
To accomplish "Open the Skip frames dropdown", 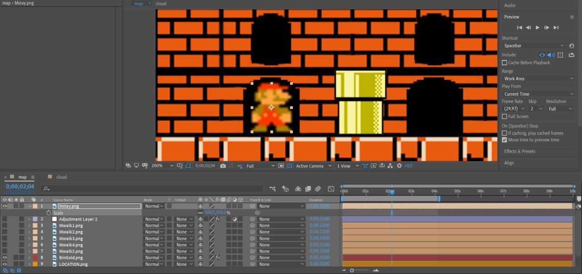I will pos(536,109).
